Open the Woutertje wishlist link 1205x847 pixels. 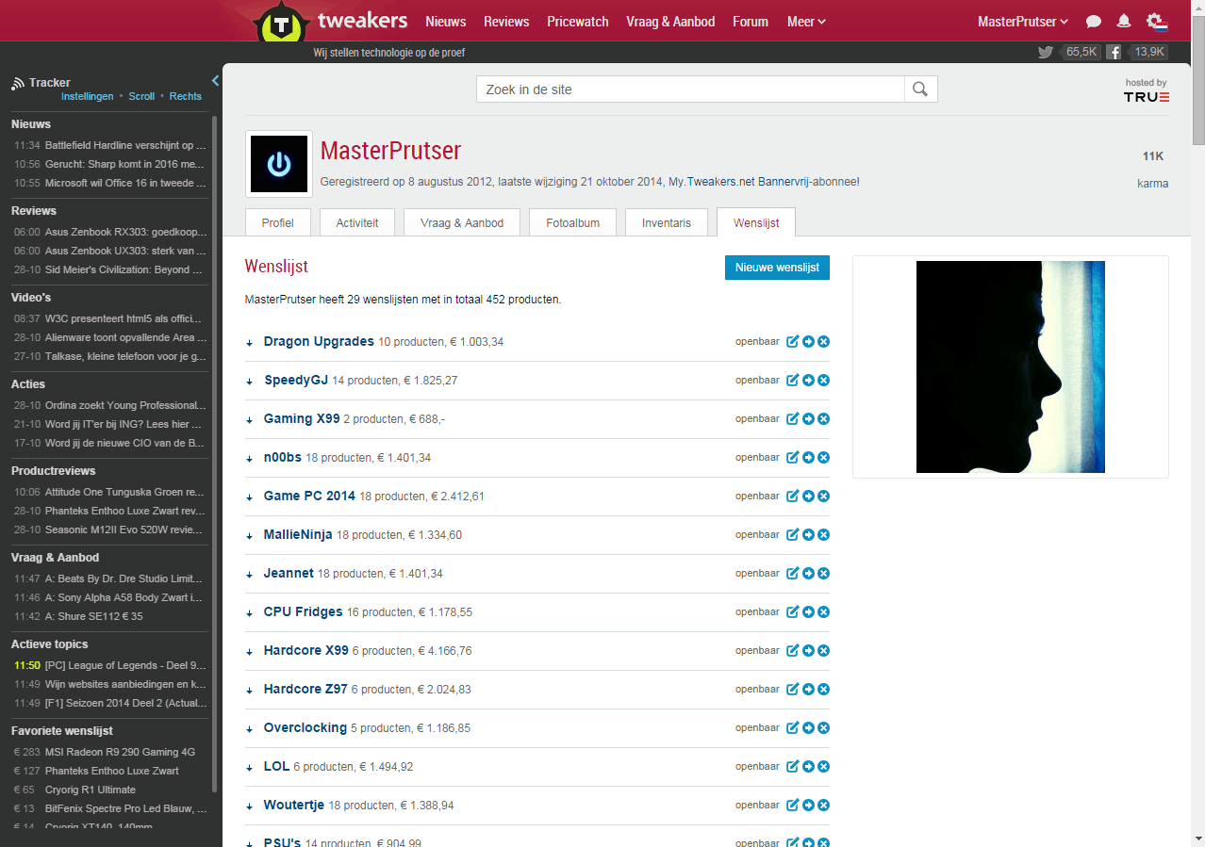[x=294, y=805]
